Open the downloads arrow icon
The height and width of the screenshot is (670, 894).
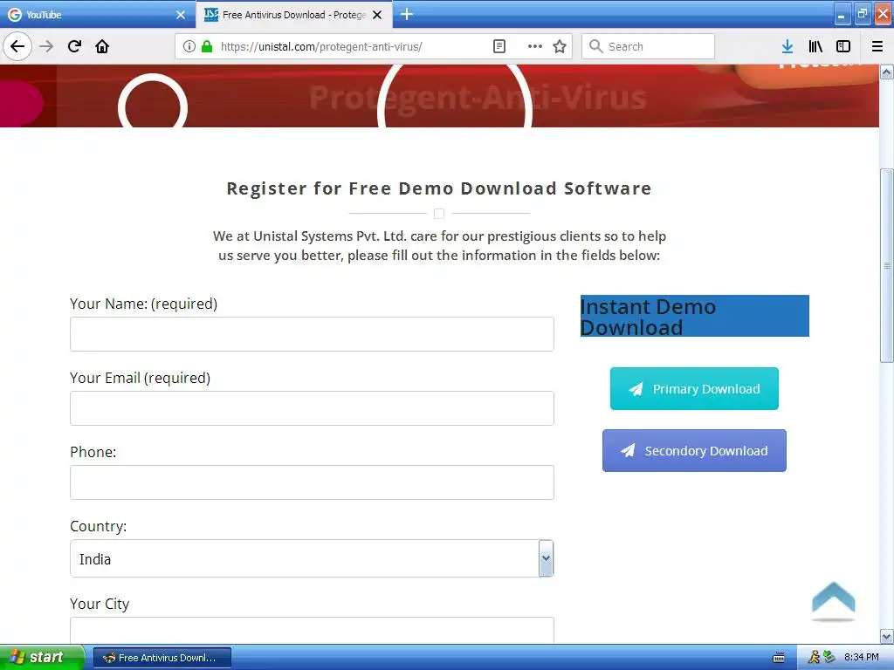(787, 46)
